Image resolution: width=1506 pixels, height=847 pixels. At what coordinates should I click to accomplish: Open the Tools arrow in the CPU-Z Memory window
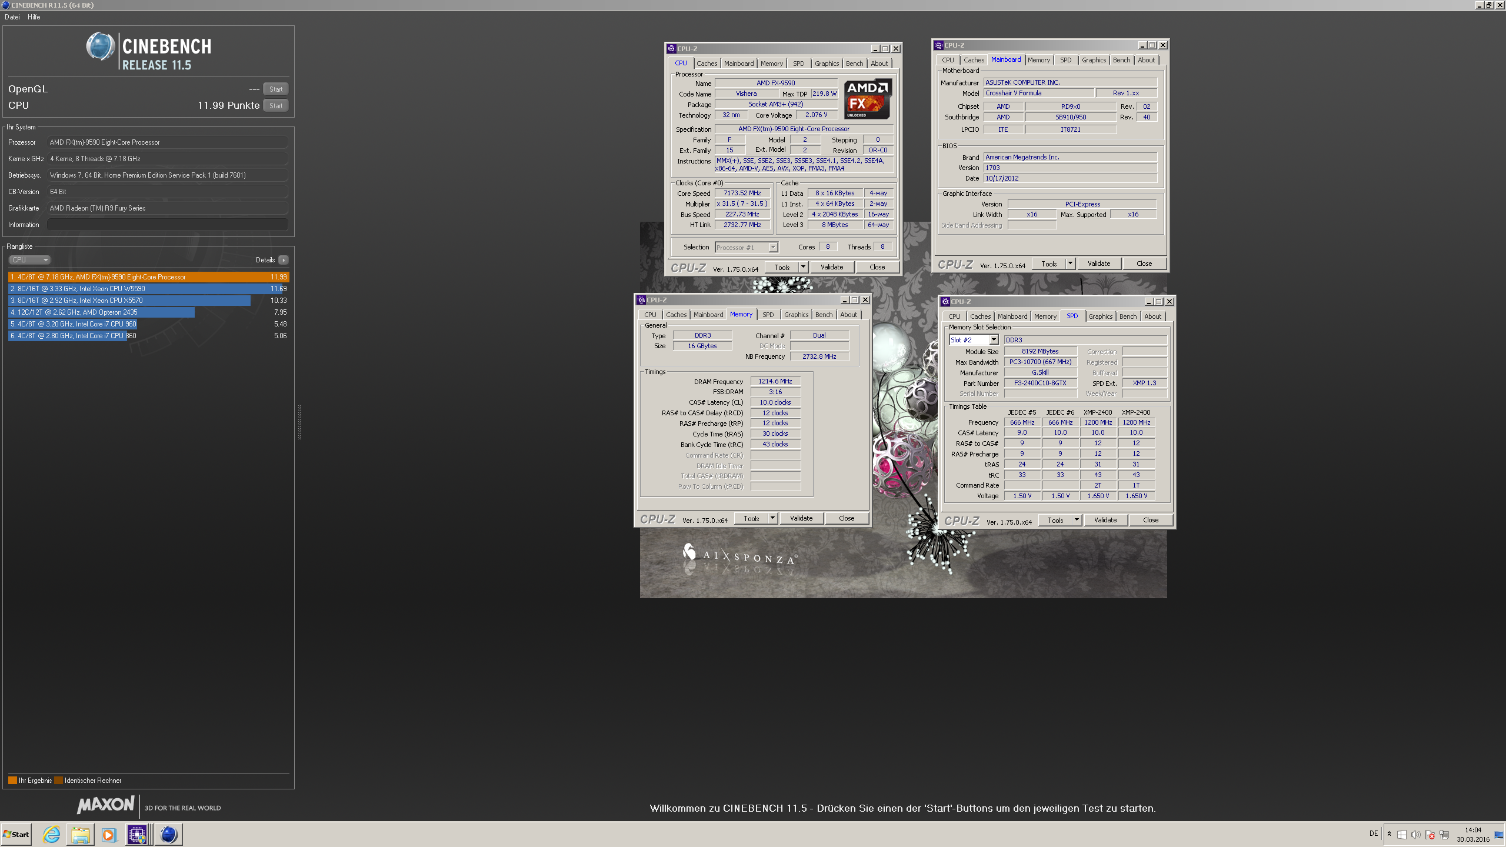[x=772, y=518]
